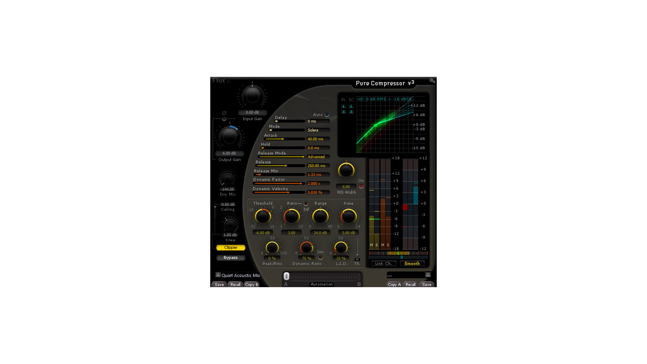Adjust the Release Min slider
Viewport: 647px width, 364px height.
(x=280, y=175)
